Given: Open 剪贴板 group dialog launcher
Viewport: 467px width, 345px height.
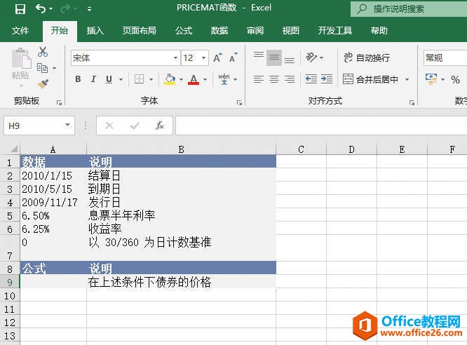Looking at the screenshot, I should click(x=59, y=103).
